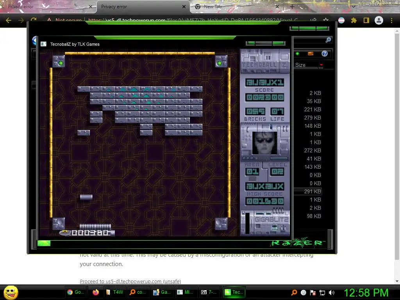Viewport: 400px width, 300px height.
Task: Click the HIGH SCORE value display
Action: [x=265, y=201]
